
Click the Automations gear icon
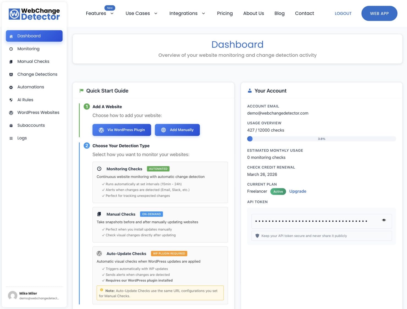tap(11, 87)
